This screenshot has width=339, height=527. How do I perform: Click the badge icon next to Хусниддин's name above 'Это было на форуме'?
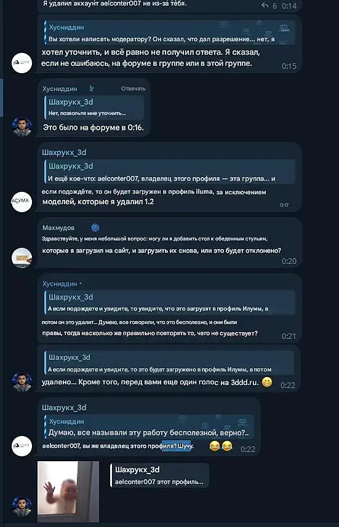(92, 89)
